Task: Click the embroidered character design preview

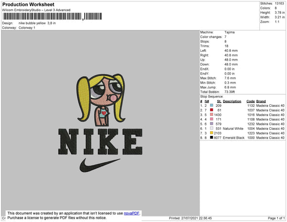Action: pyautogui.click(x=101, y=100)
